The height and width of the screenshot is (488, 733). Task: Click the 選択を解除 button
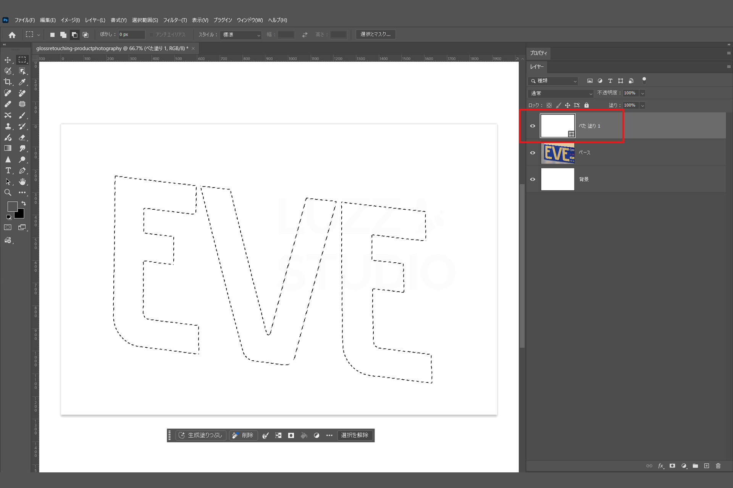[x=355, y=435]
